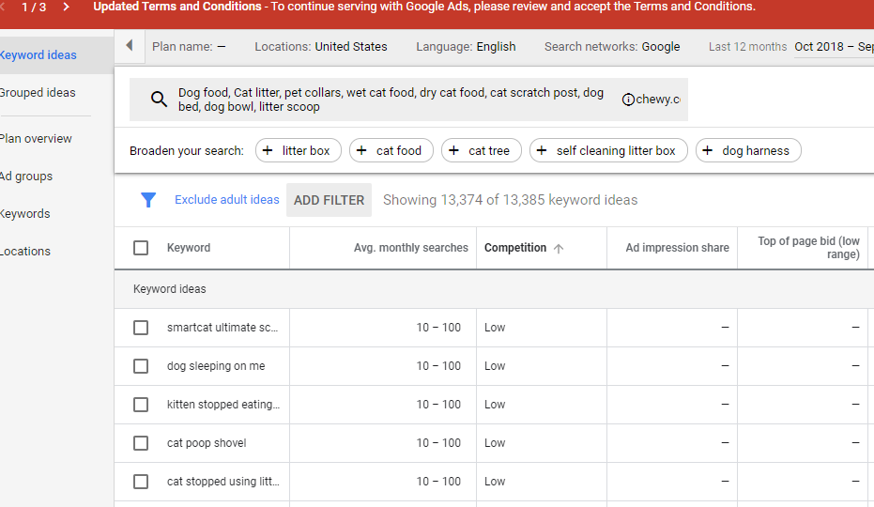Open the Grouped ideas tab
The height and width of the screenshot is (507, 874).
tap(38, 93)
